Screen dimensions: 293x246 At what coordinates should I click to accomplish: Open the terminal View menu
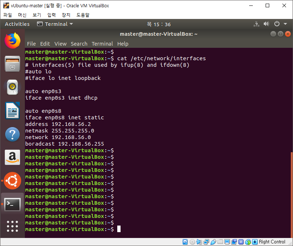pos(60,44)
